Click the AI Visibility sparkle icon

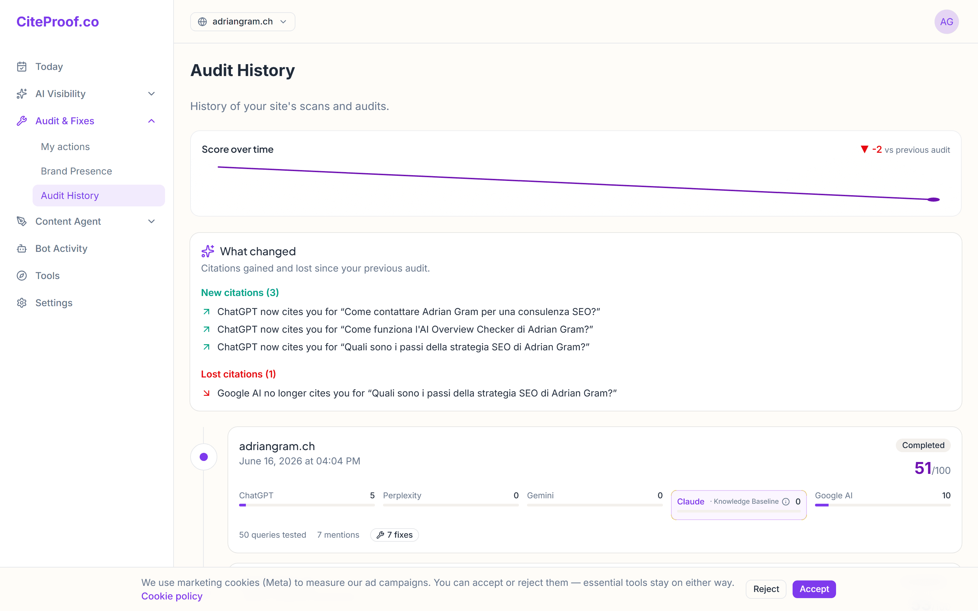(22, 94)
